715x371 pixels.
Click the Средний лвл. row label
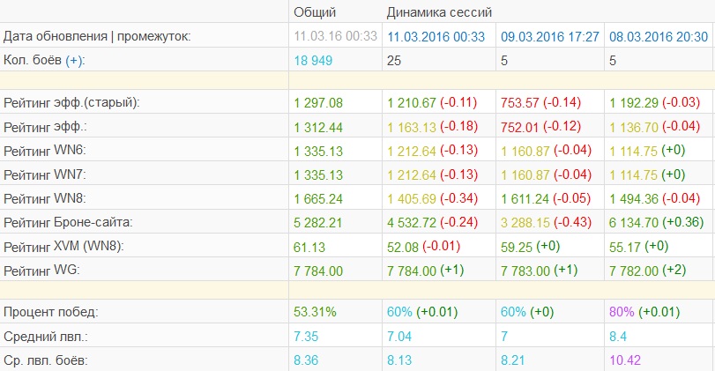click(x=46, y=337)
